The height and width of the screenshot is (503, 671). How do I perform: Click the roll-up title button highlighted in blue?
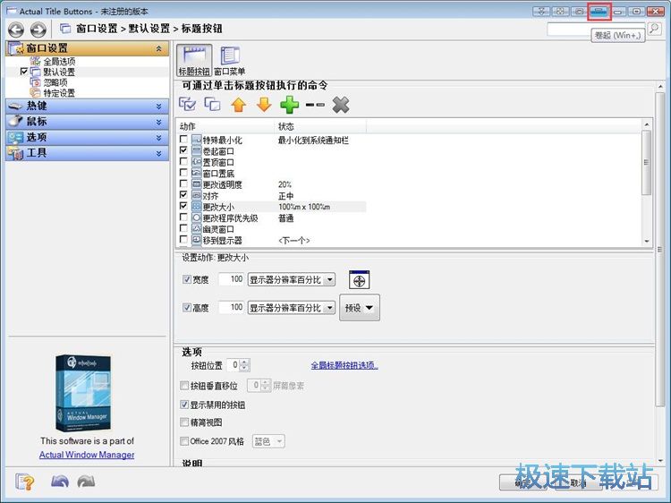pyautogui.click(x=599, y=12)
